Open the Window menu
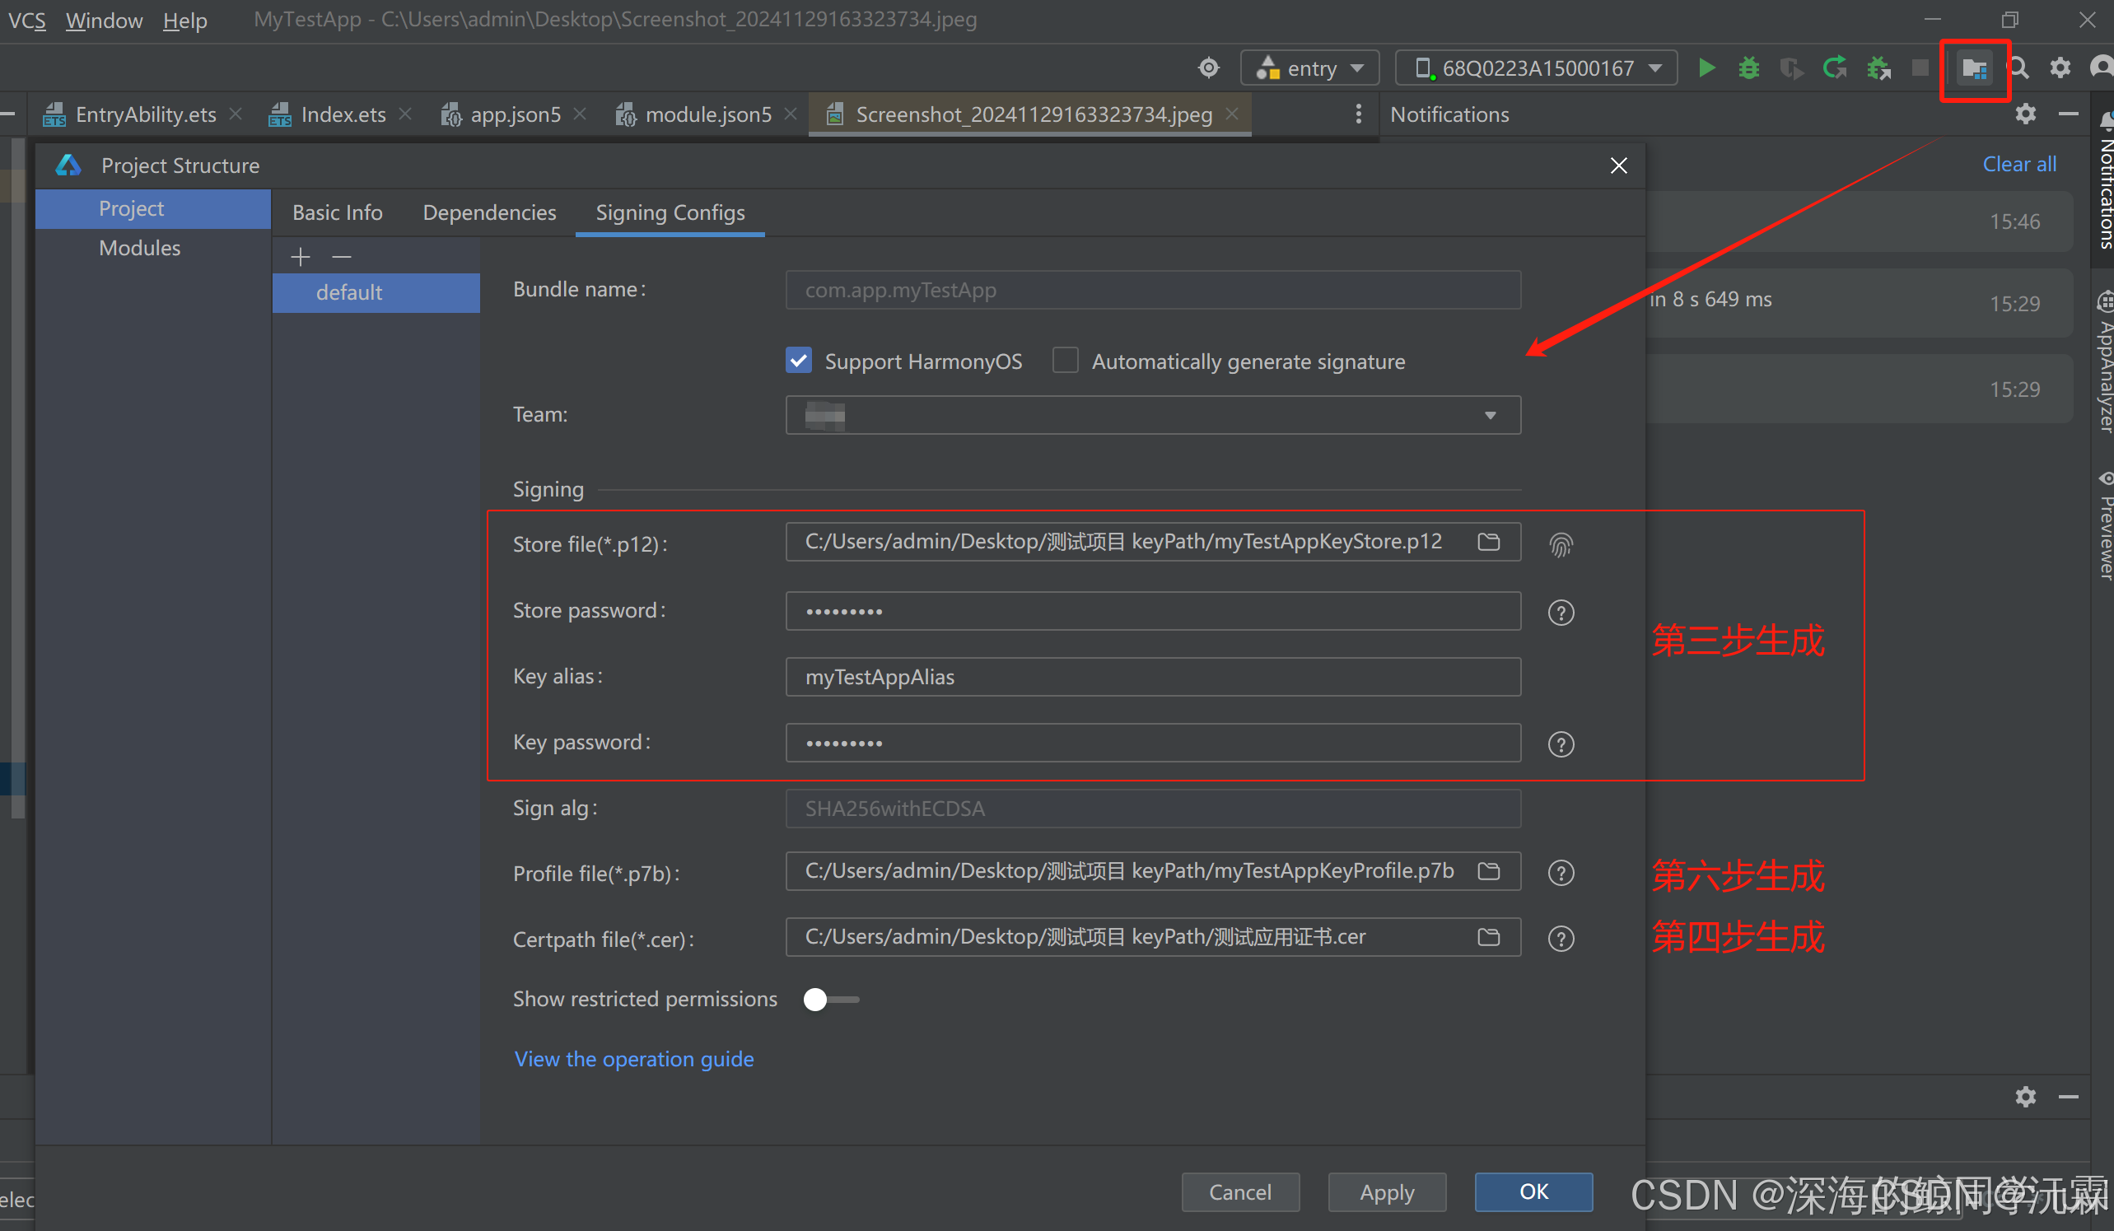 tap(104, 20)
